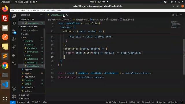Viewport: 185px width, 104px height.
Task: Open Google Chrome from the dock
Action: tap(5, 66)
